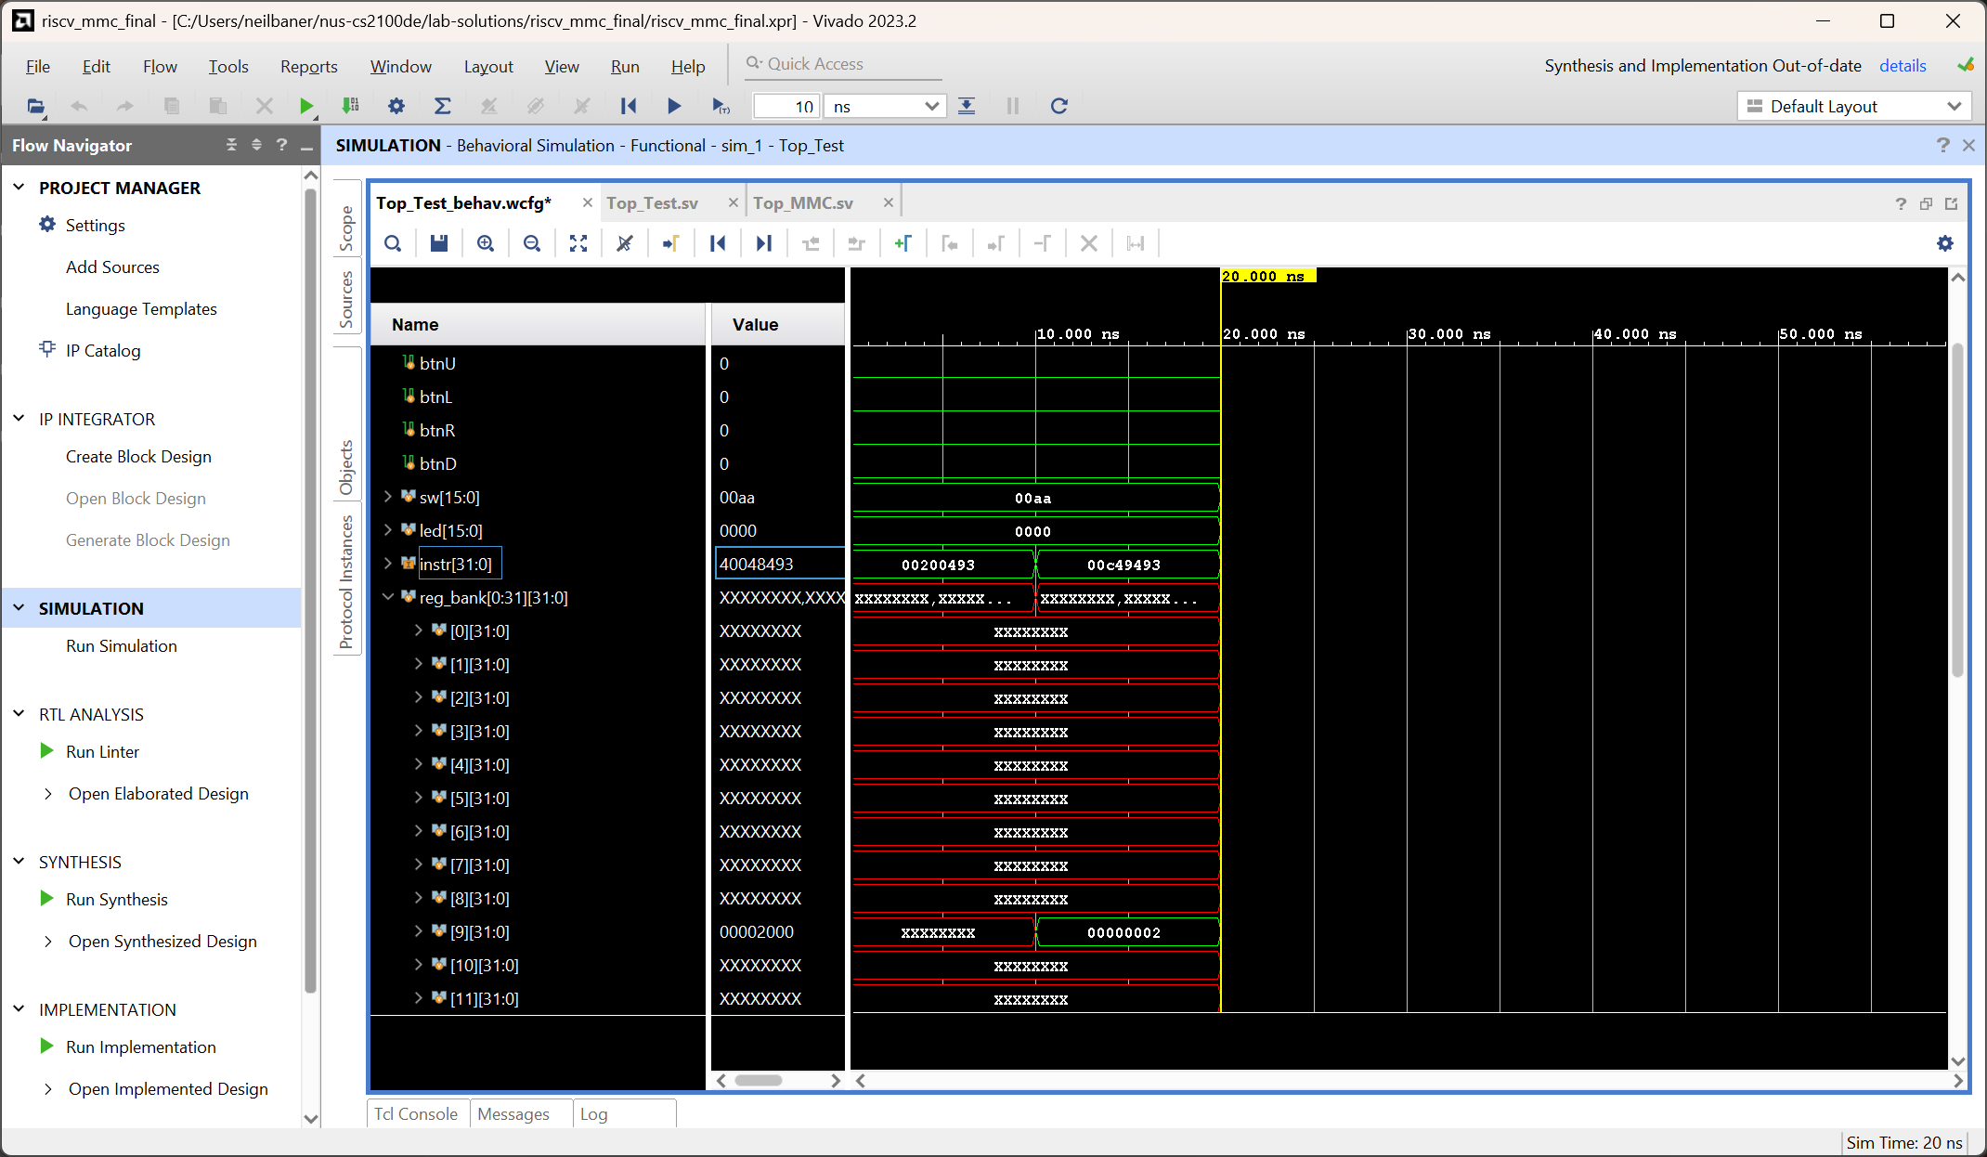The height and width of the screenshot is (1157, 1987).
Task: Open the Reports menu
Action: (308, 66)
